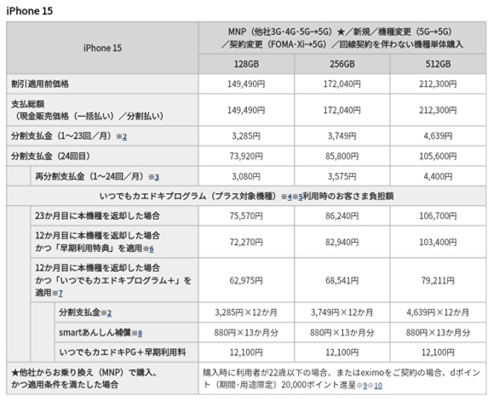Click the 3,575円 re-installment cell

click(342, 176)
